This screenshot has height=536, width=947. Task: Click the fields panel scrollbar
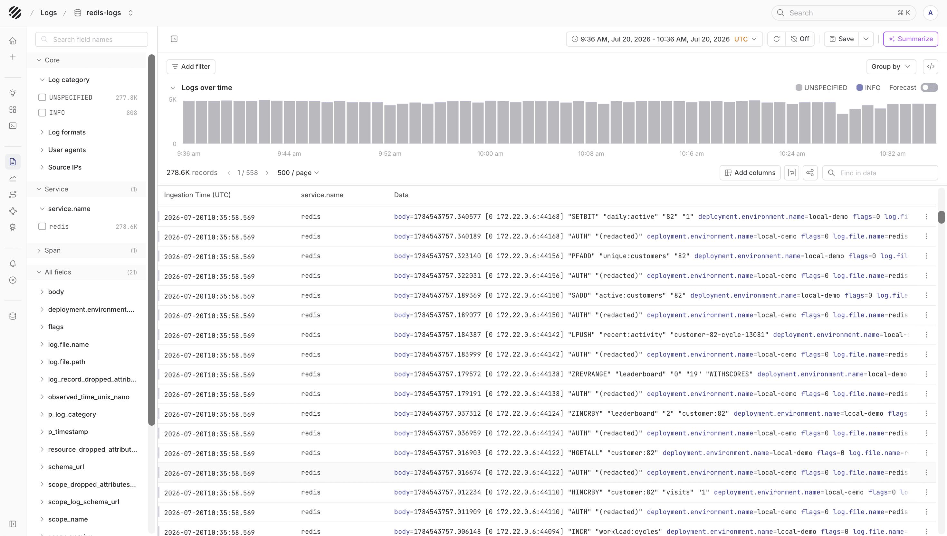coord(151,240)
